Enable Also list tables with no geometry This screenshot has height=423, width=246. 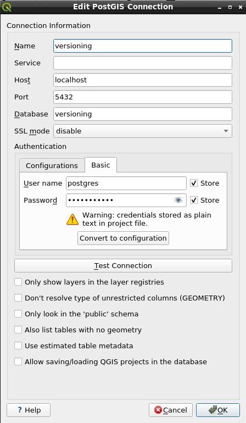tap(18, 330)
